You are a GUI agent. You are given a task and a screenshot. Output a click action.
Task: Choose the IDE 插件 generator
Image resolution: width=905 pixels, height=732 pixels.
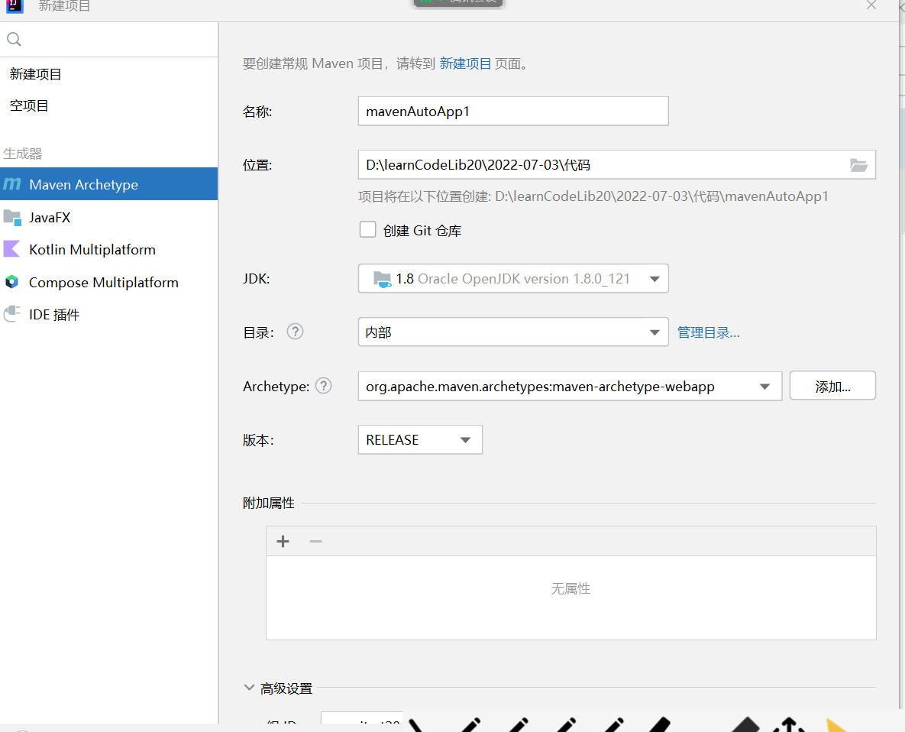point(108,315)
